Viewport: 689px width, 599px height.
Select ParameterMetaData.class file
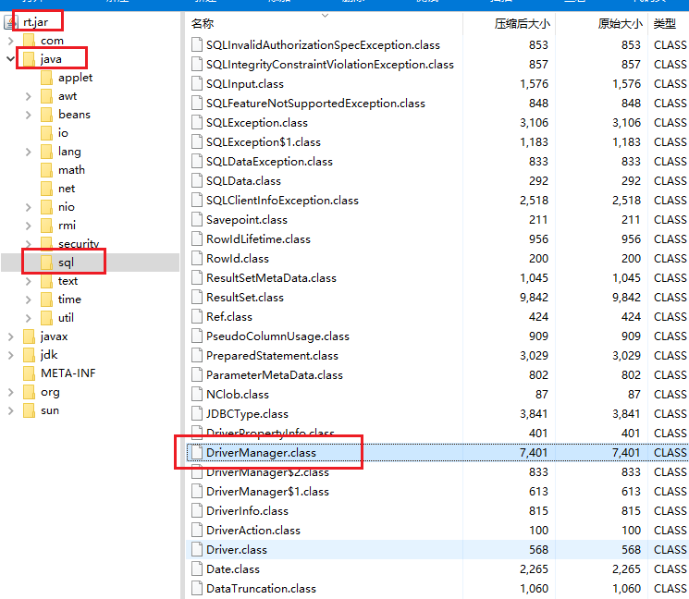click(274, 375)
